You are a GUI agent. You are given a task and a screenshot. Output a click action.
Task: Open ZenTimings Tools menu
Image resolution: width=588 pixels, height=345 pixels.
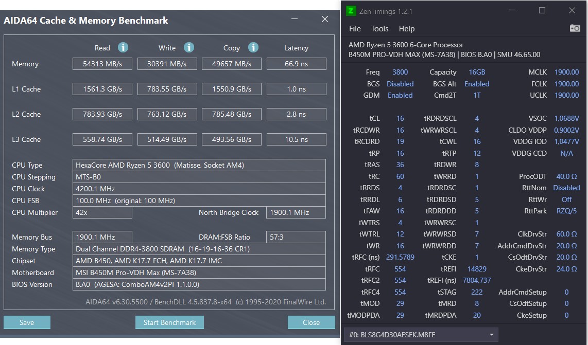coord(379,29)
